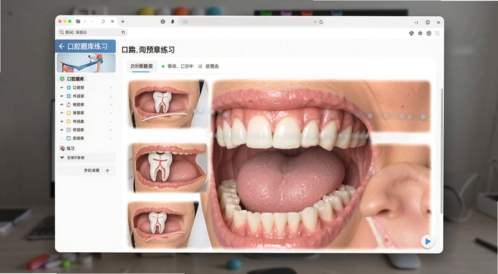Switch to the tab with the shuffle icon
Viewport: 498px width, 274px height.
(x=209, y=66)
